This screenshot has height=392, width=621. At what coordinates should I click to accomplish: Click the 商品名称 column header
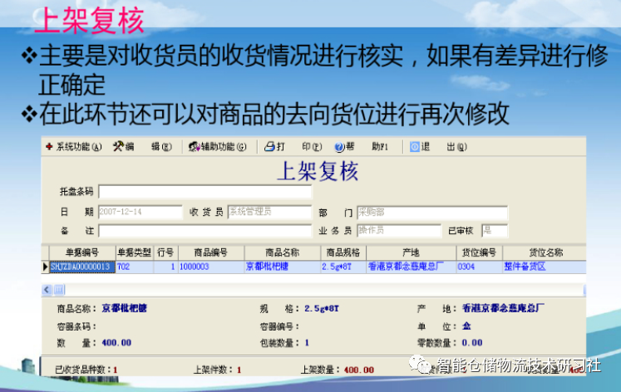283,252
